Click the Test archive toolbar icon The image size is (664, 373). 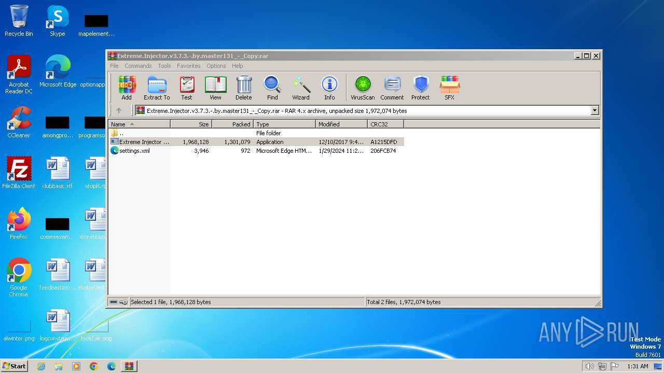click(187, 88)
